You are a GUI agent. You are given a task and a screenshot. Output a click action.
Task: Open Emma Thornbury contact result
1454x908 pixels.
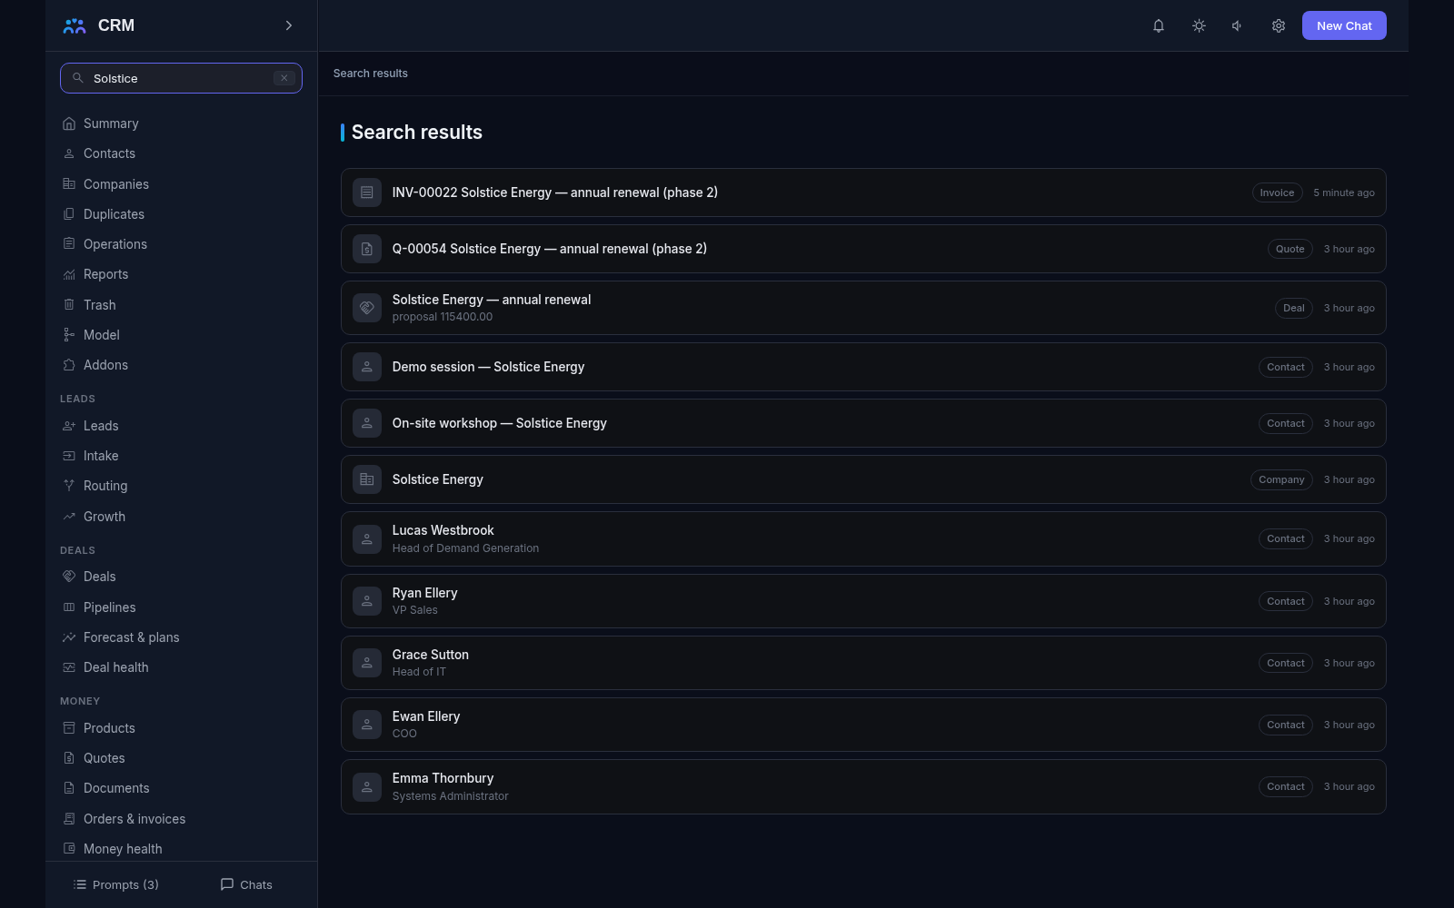pyautogui.click(x=863, y=787)
